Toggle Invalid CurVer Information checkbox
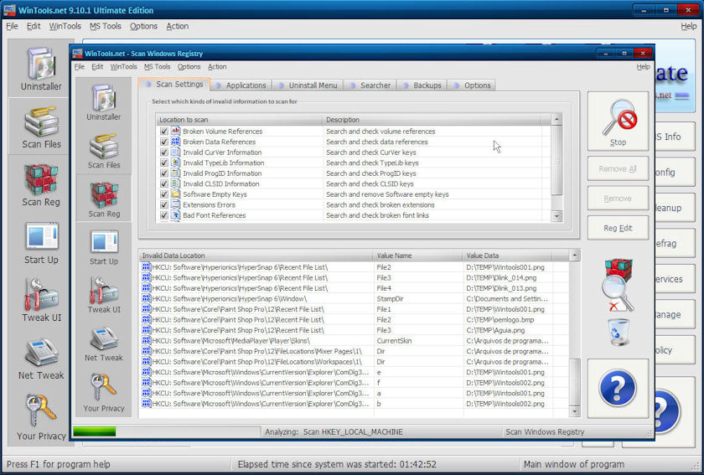Screen dimensions: 704x475 pos(164,152)
